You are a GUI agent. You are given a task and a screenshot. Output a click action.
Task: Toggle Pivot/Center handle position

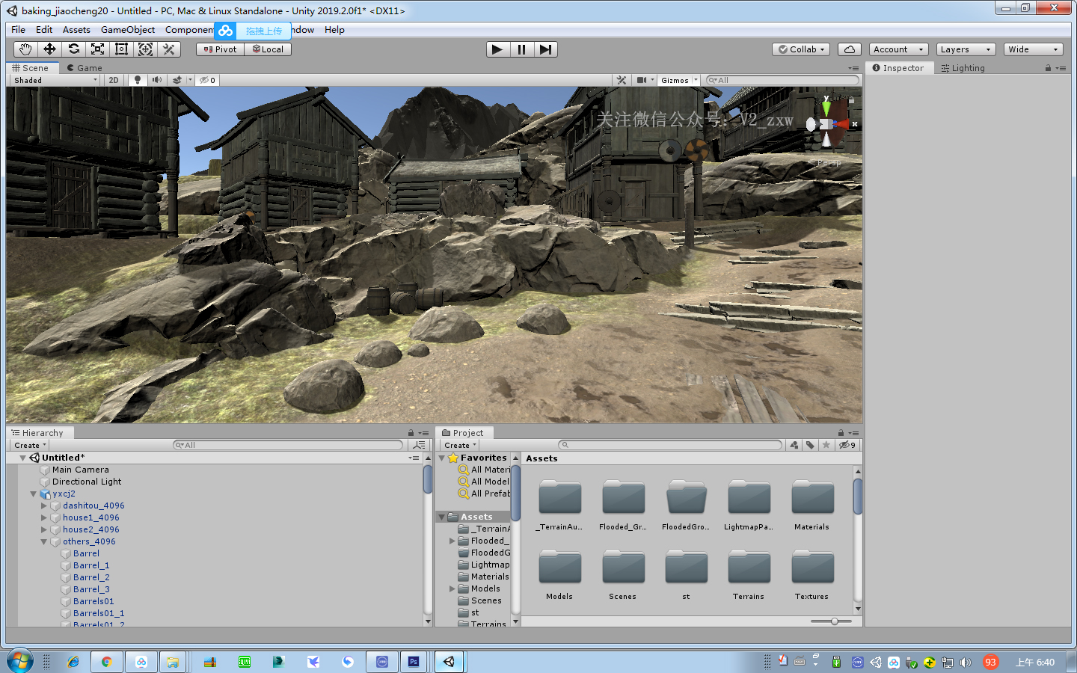[x=221, y=49]
